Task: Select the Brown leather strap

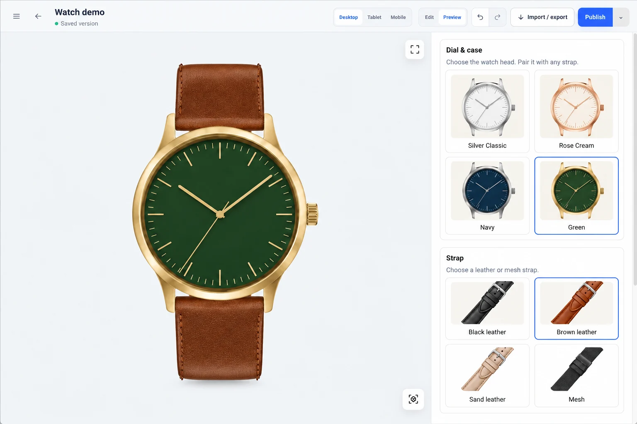Action: click(x=576, y=308)
